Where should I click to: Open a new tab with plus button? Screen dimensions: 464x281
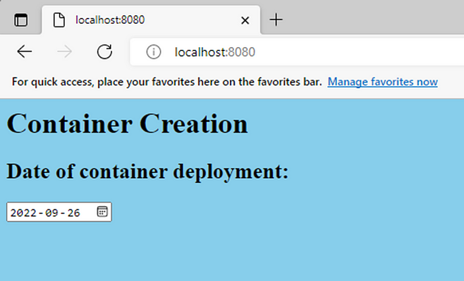click(x=276, y=20)
